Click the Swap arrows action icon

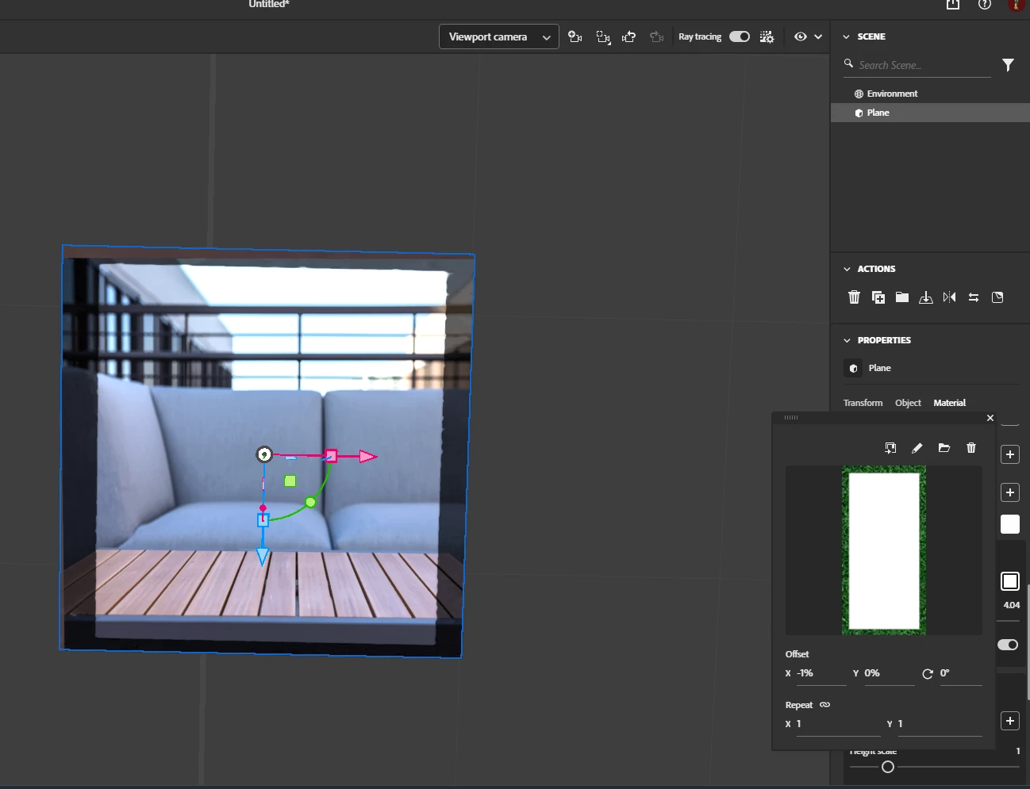974,297
